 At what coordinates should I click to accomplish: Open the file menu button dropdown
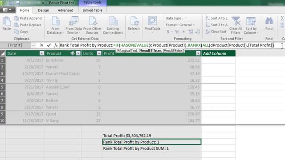pos(7,10)
